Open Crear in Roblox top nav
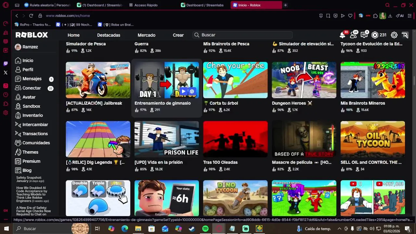Viewport: 416px width, 234px height. (178, 35)
